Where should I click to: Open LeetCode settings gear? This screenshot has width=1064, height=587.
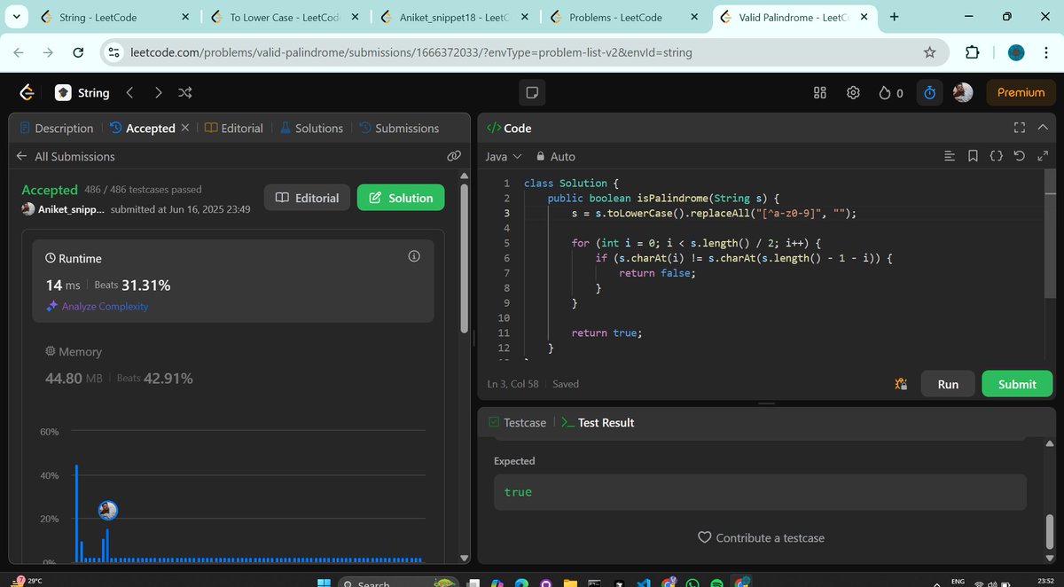[x=853, y=92]
